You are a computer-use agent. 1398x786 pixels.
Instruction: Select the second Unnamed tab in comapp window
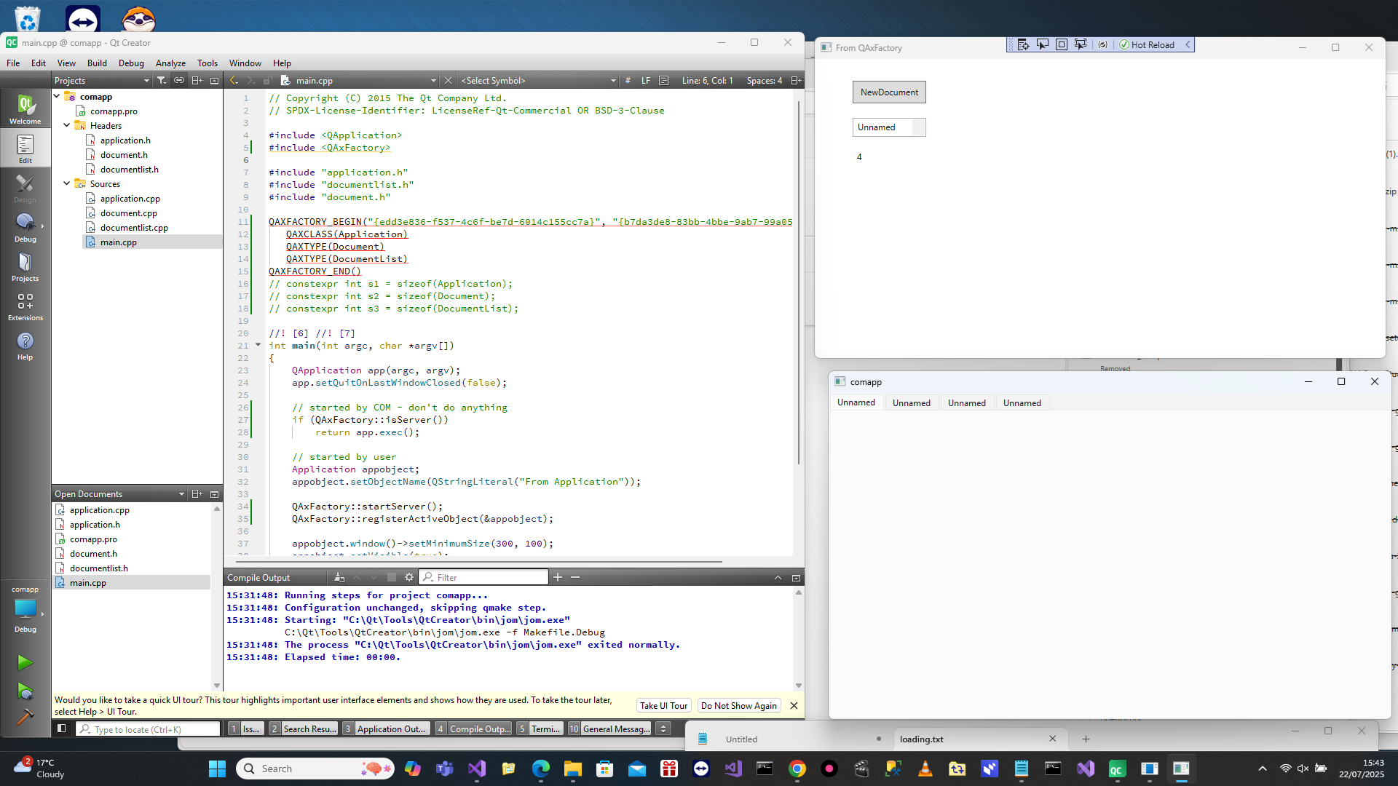[x=912, y=402]
